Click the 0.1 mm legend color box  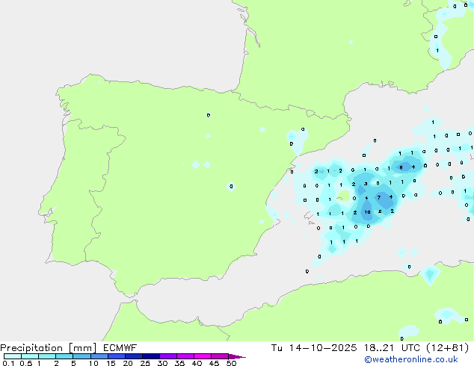[12, 357]
